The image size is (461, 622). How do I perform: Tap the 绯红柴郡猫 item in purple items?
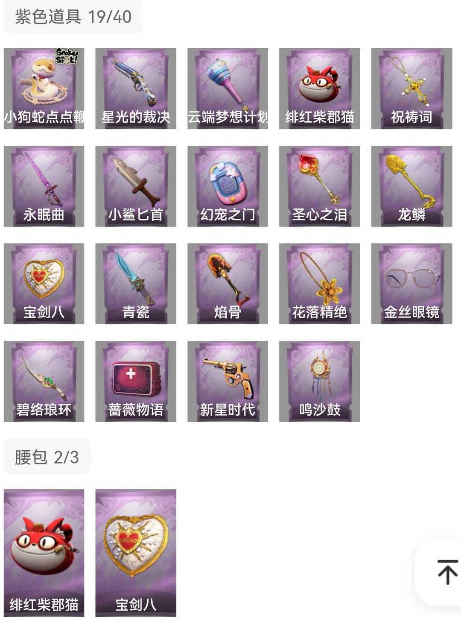click(320, 88)
